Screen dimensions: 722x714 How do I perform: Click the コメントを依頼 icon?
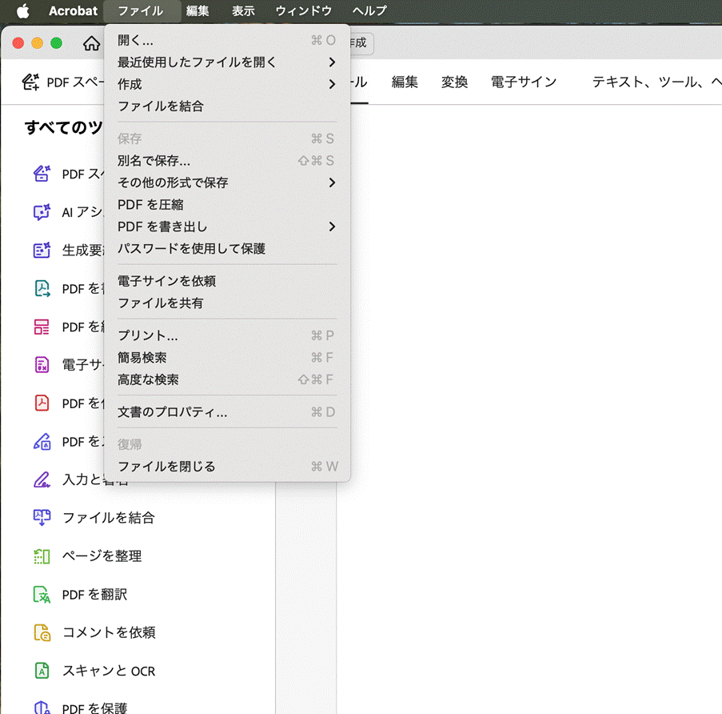42,632
